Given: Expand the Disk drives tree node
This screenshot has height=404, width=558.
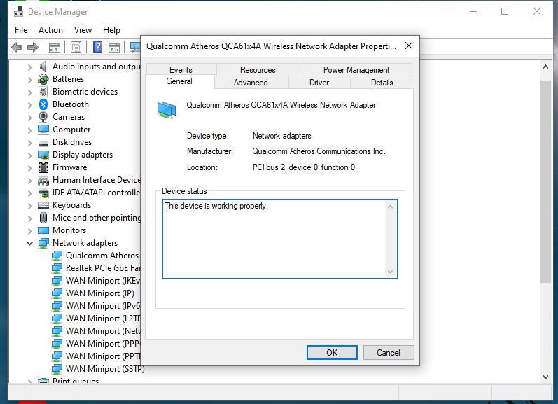Looking at the screenshot, I should tap(30, 142).
